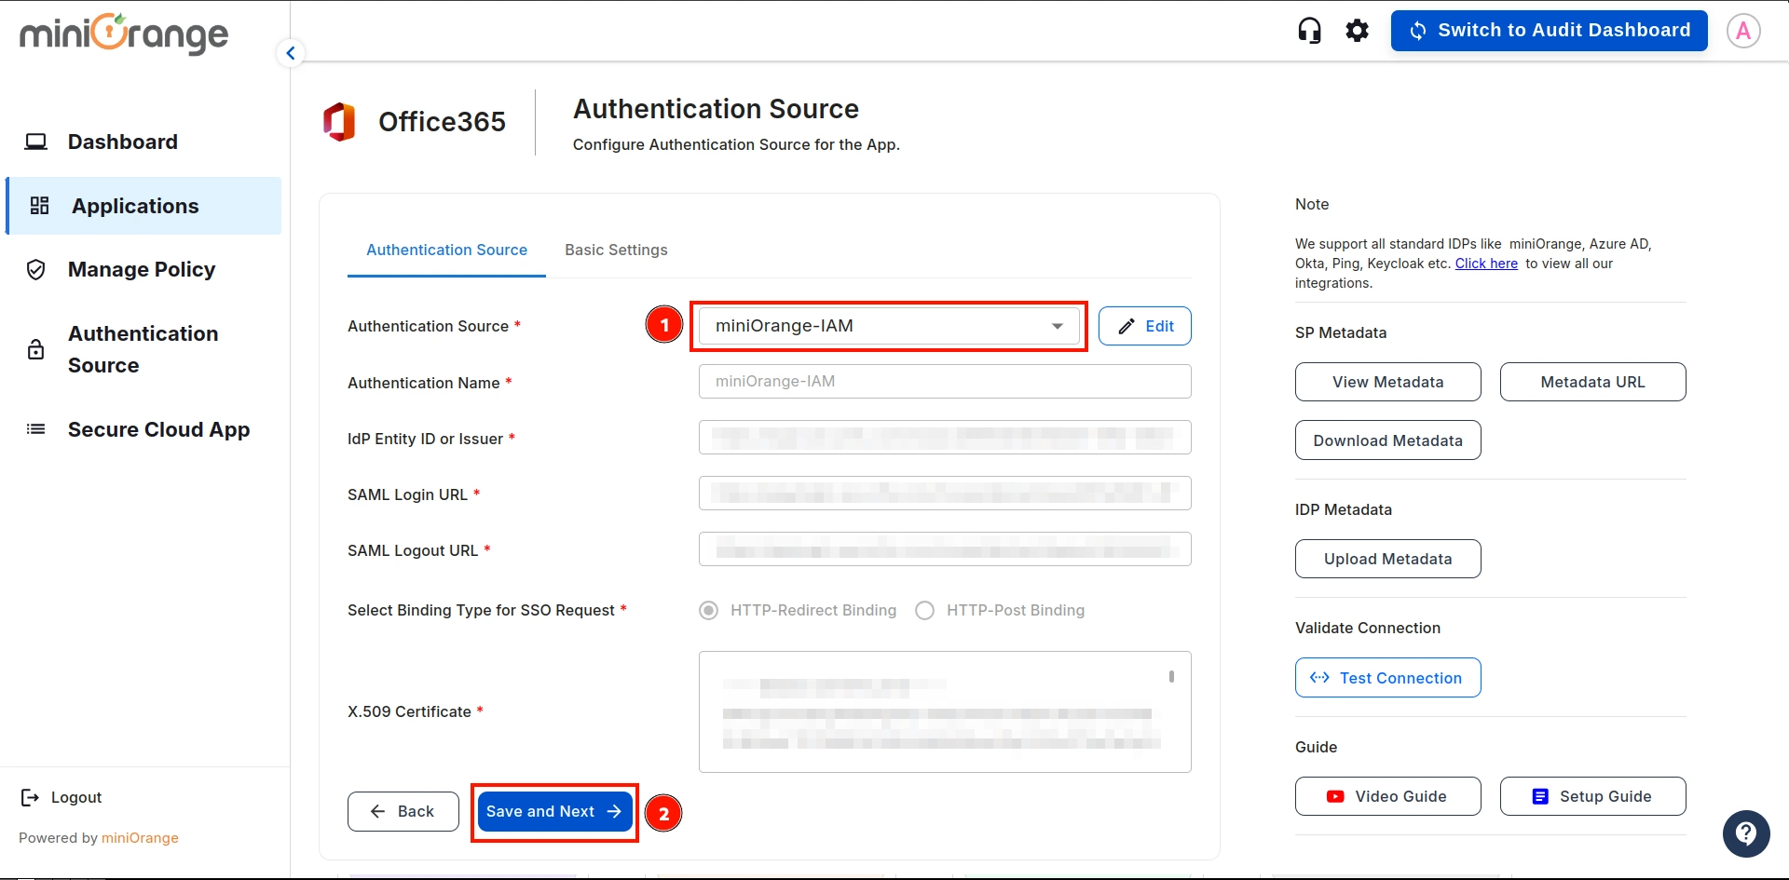Click the Secure Cloud App list icon
Viewport: 1789px width, 880px height.
pos(35,429)
